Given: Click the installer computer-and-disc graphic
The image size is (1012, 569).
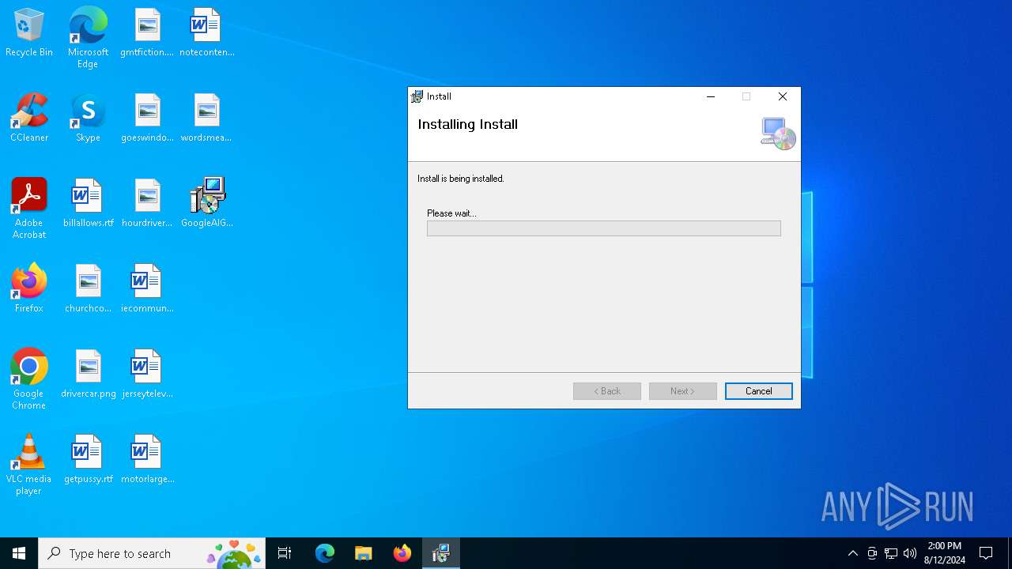Looking at the screenshot, I should (778, 134).
